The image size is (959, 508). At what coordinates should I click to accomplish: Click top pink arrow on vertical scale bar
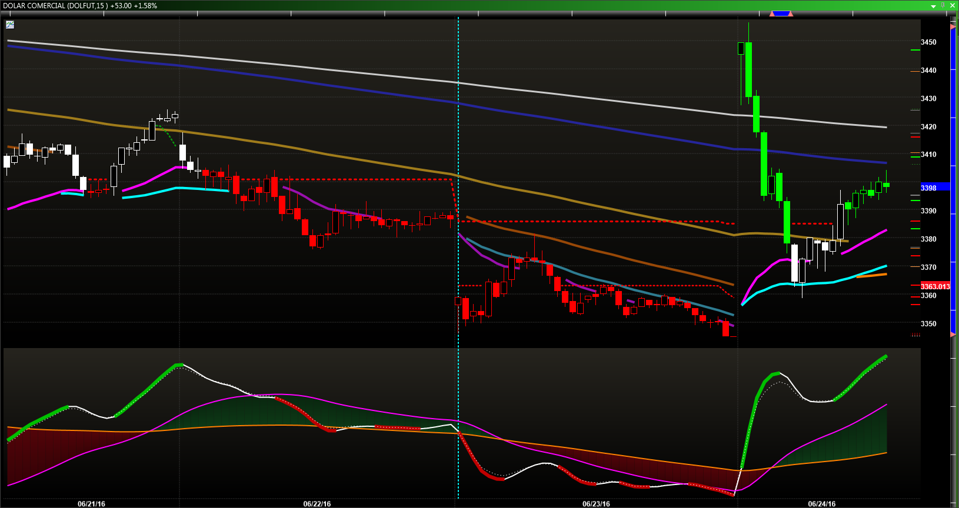(953, 26)
